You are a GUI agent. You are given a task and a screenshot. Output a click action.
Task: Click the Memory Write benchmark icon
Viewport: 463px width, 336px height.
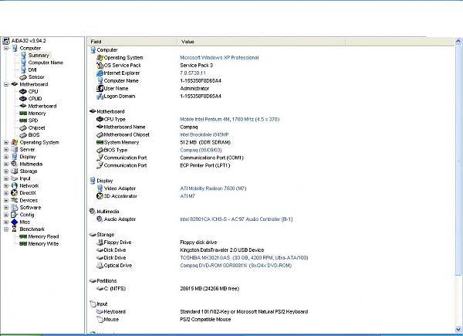coord(23,244)
